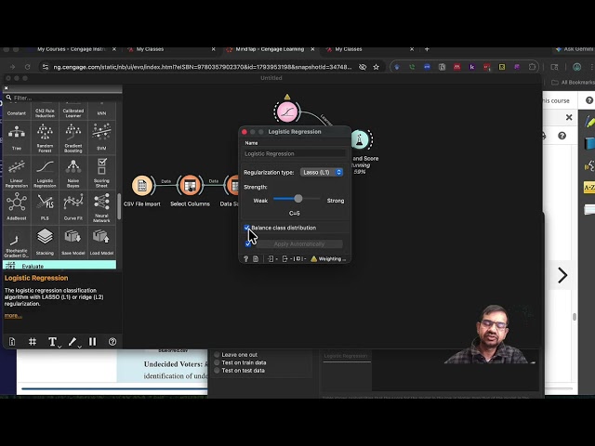Expand the Evaluate category in toolbox
The height and width of the screenshot is (446, 595).
(x=59, y=266)
